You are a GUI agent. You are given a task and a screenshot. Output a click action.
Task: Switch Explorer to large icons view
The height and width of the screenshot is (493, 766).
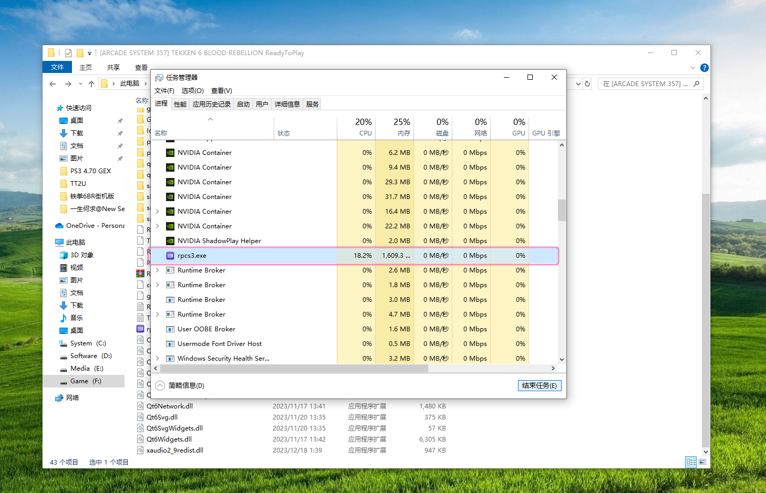(x=702, y=462)
